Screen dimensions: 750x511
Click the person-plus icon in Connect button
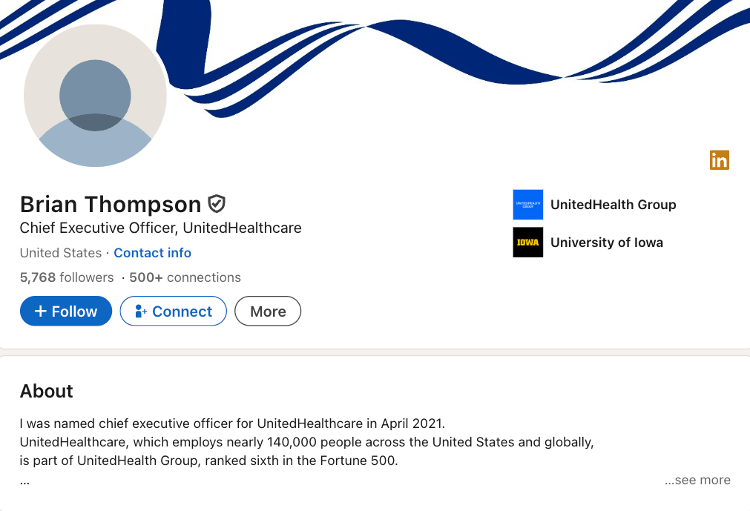coord(141,311)
